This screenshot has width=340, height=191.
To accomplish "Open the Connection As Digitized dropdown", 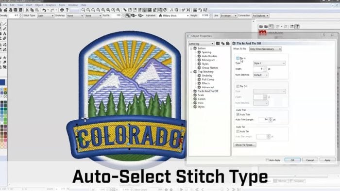I will pos(260,16).
